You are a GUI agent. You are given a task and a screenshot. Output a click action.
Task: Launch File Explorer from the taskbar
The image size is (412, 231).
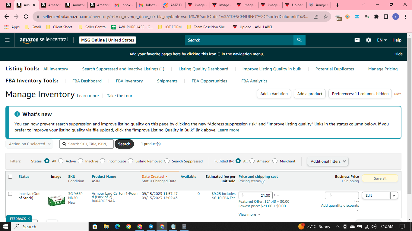tap(106, 226)
